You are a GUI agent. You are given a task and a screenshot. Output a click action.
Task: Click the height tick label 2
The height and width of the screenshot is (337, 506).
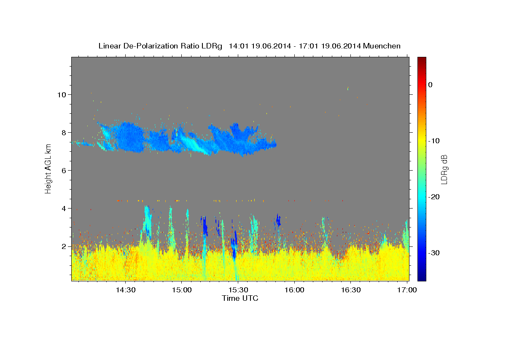pos(65,246)
